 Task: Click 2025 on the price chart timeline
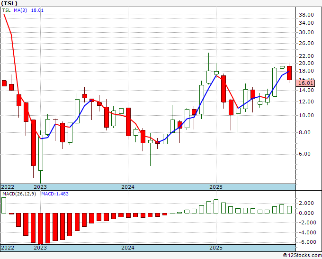click(216, 187)
